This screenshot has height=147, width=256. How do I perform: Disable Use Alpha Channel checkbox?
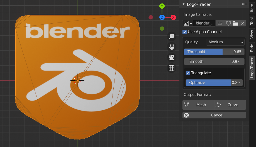tap(184, 32)
